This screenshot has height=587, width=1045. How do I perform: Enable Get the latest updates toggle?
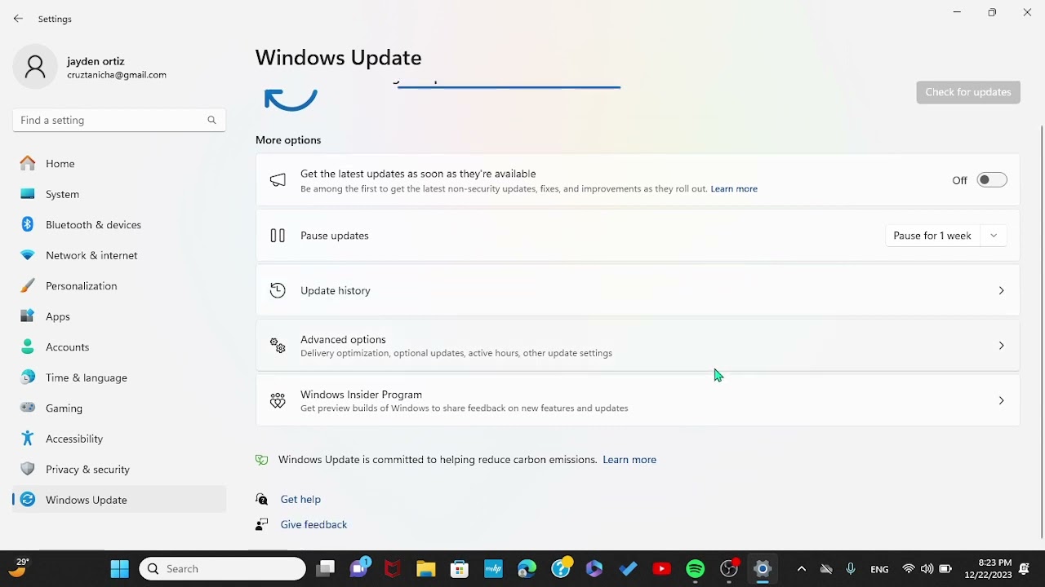[x=992, y=180]
